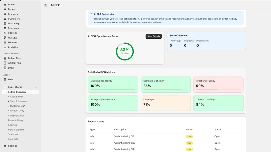
Task: Click the View Details button
Action: point(153,36)
